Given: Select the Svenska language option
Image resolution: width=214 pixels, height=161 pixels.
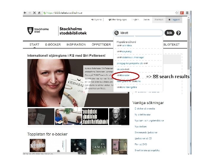Looking at the screenshot, I should [x=159, y=20].
